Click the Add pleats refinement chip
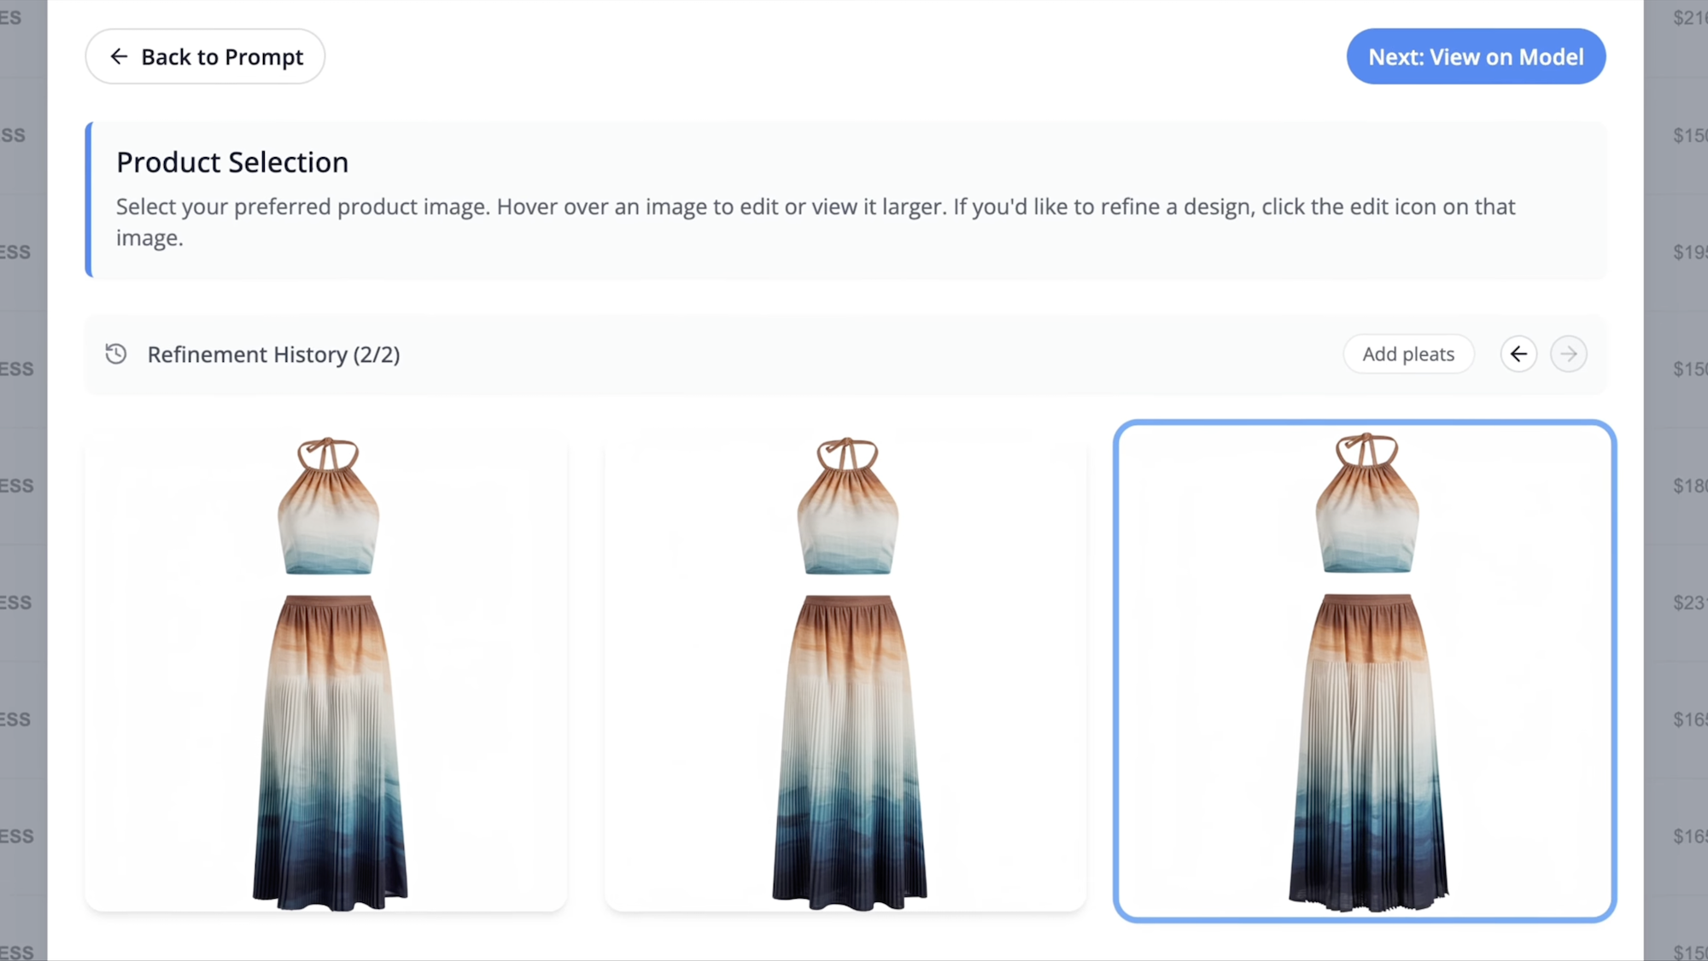This screenshot has height=961, width=1708. (1408, 354)
